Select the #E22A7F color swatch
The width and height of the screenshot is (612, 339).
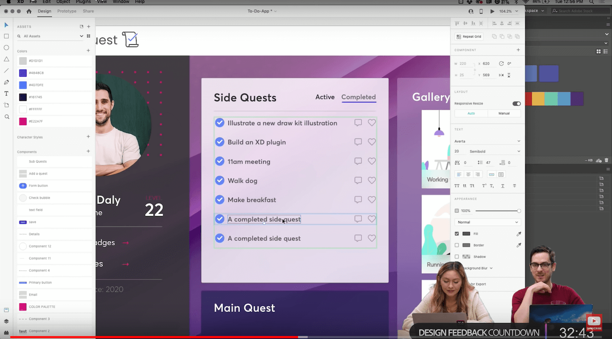click(x=23, y=121)
